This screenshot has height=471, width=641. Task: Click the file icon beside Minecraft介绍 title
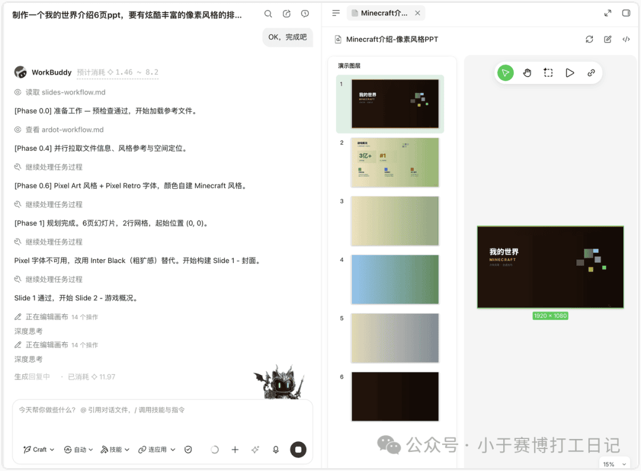coord(338,39)
